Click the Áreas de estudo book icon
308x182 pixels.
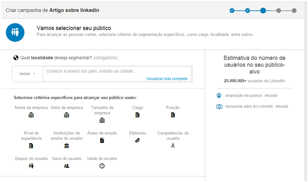click(x=102, y=140)
